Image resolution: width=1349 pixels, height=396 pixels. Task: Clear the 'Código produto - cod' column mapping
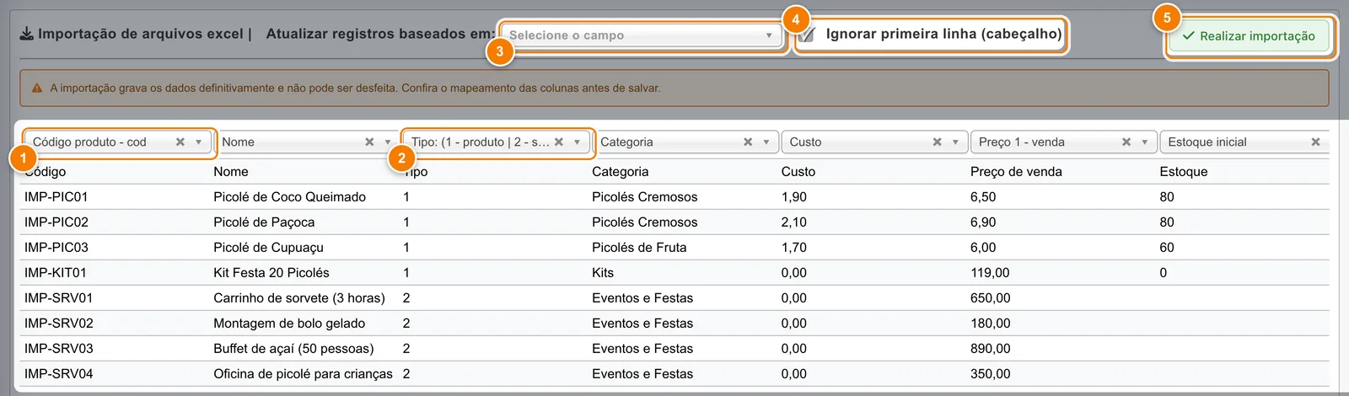pos(180,142)
